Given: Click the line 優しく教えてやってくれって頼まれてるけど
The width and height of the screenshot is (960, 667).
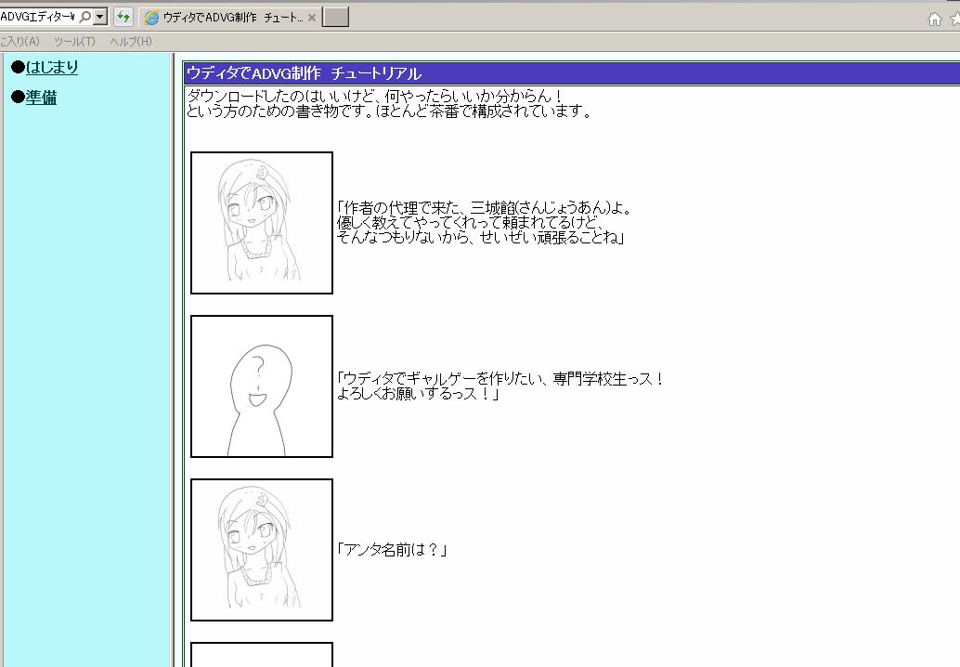Looking at the screenshot, I should [x=470, y=222].
